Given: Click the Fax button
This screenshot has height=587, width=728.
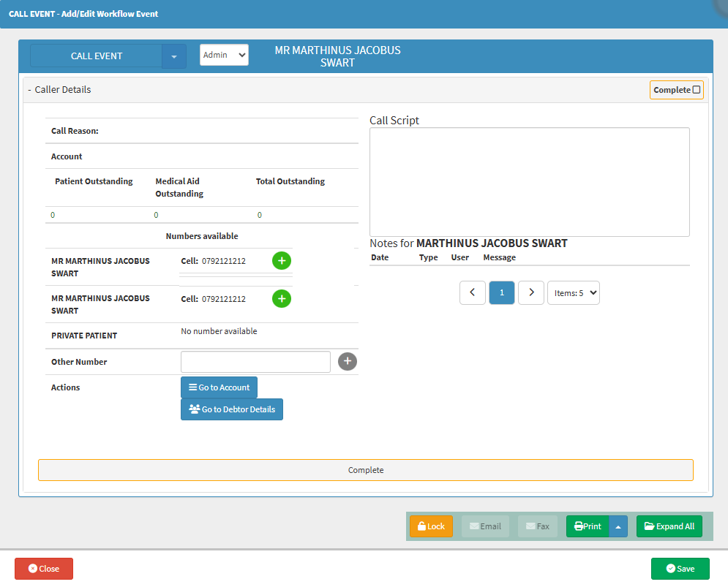Looking at the screenshot, I should coord(538,526).
